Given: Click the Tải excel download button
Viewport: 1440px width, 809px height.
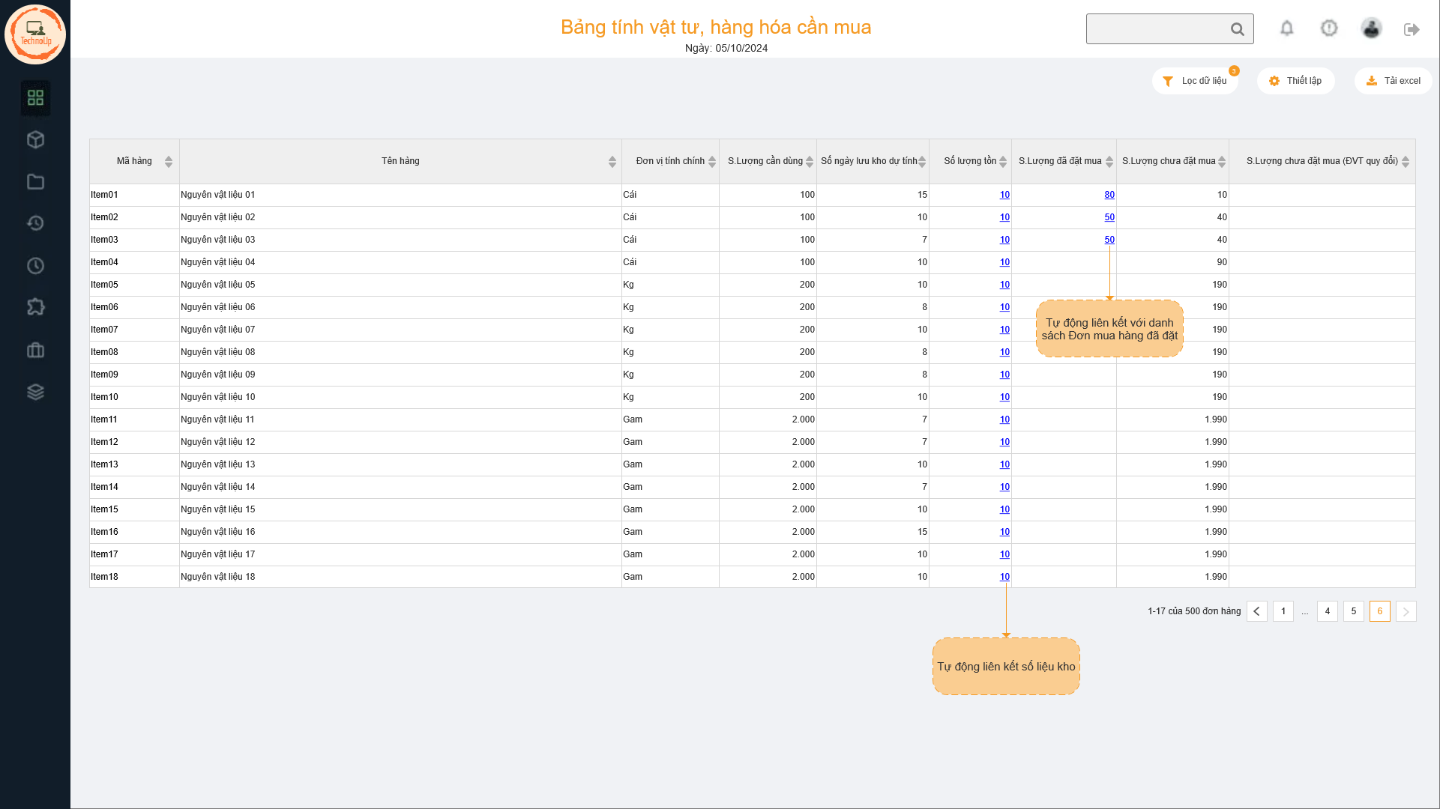Looking at the screenshot, I should (x=1393, y=81).
